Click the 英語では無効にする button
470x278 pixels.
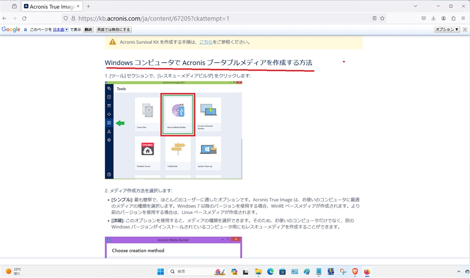[x=114, y=29]
